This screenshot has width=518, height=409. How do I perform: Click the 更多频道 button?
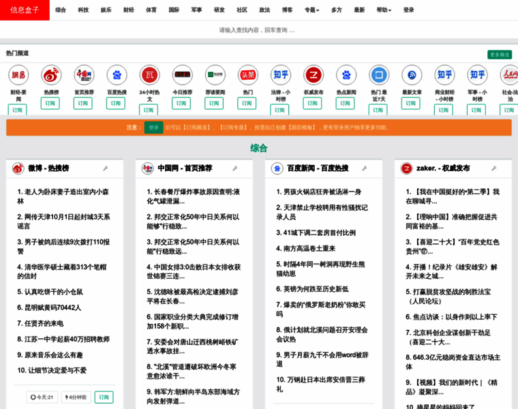tap(500, 55)
